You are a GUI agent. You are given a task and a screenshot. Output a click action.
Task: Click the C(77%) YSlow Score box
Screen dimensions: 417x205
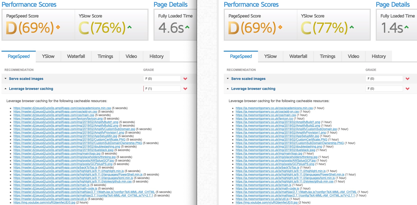pos(333,25)
